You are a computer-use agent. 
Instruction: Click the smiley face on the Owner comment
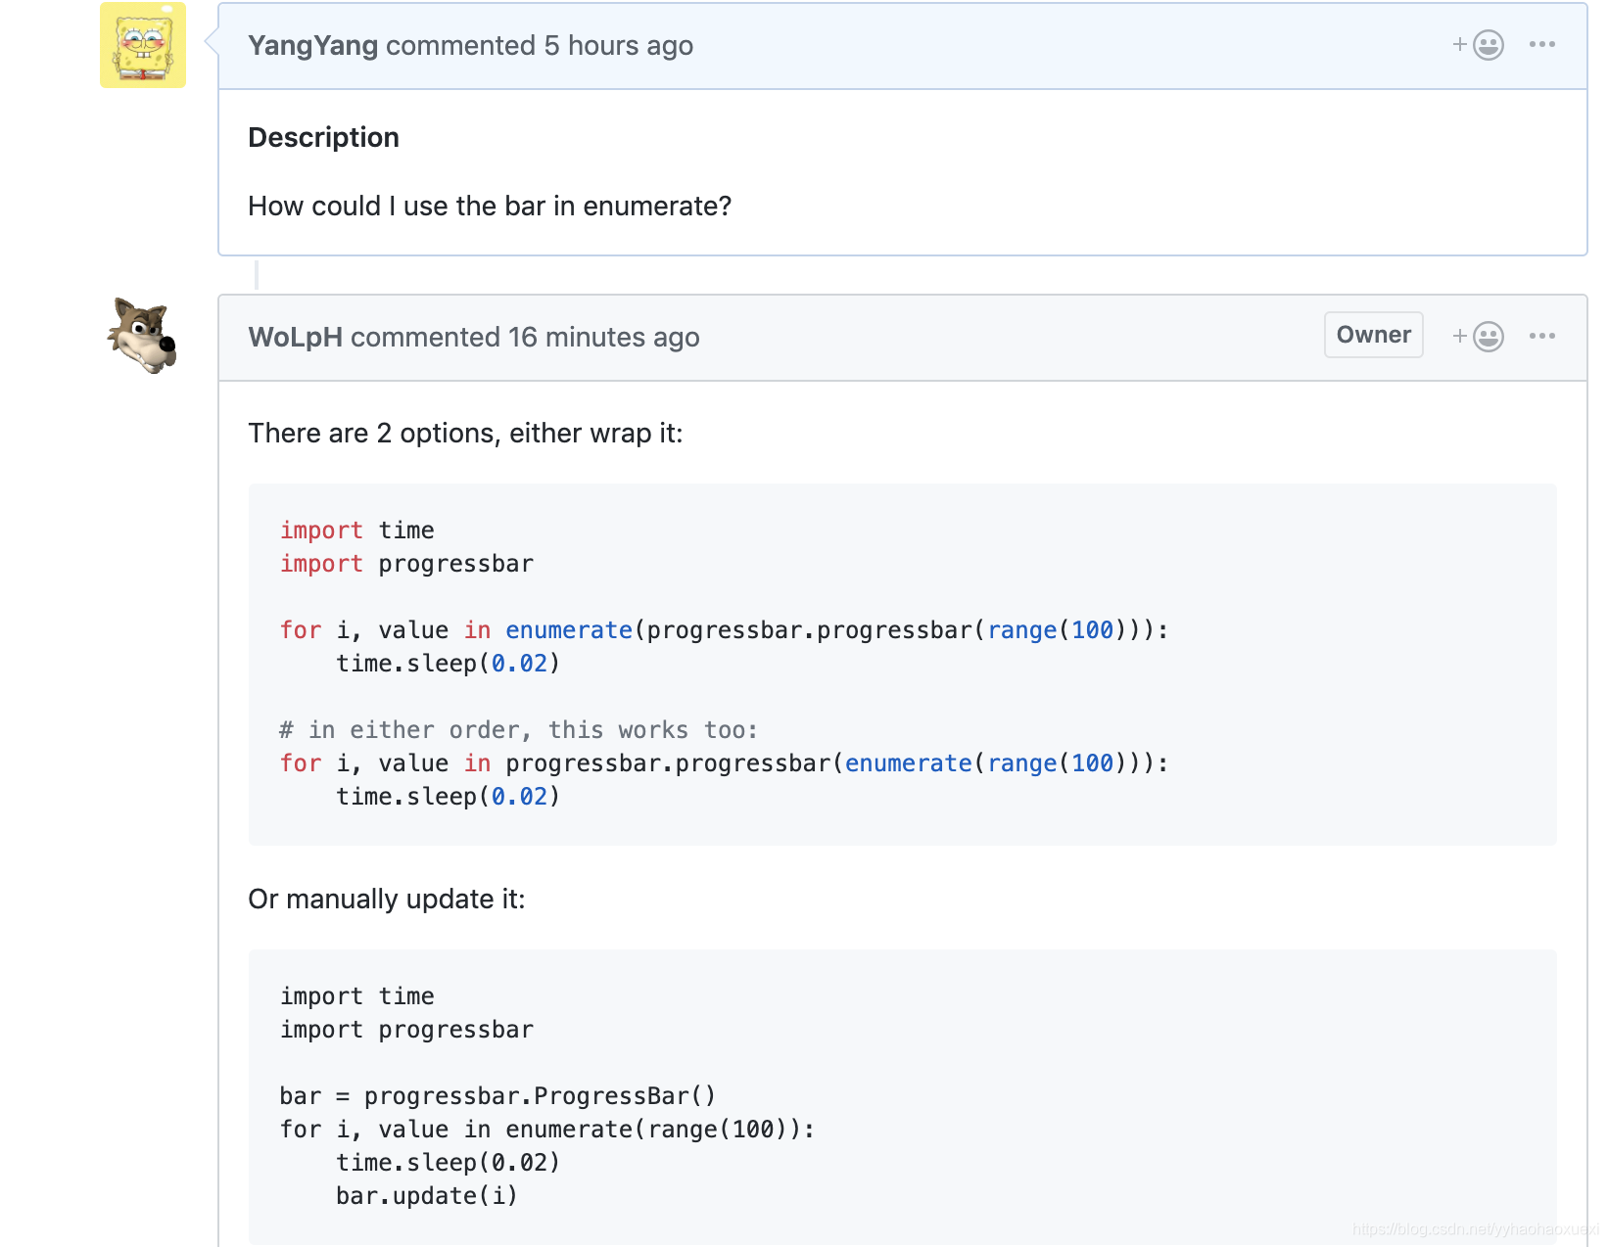1488,336
